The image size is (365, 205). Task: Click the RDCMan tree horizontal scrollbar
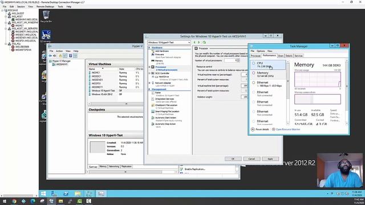click(18, 196)
